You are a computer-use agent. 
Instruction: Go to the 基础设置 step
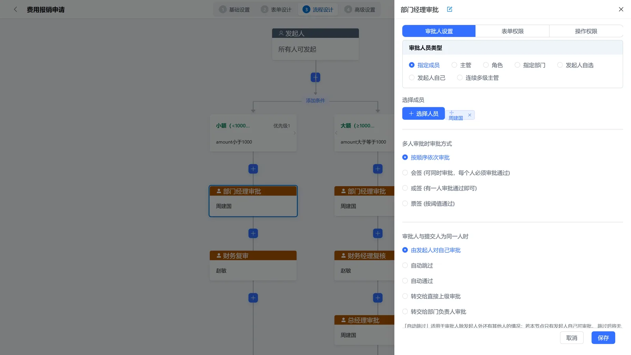click(235, 9)
